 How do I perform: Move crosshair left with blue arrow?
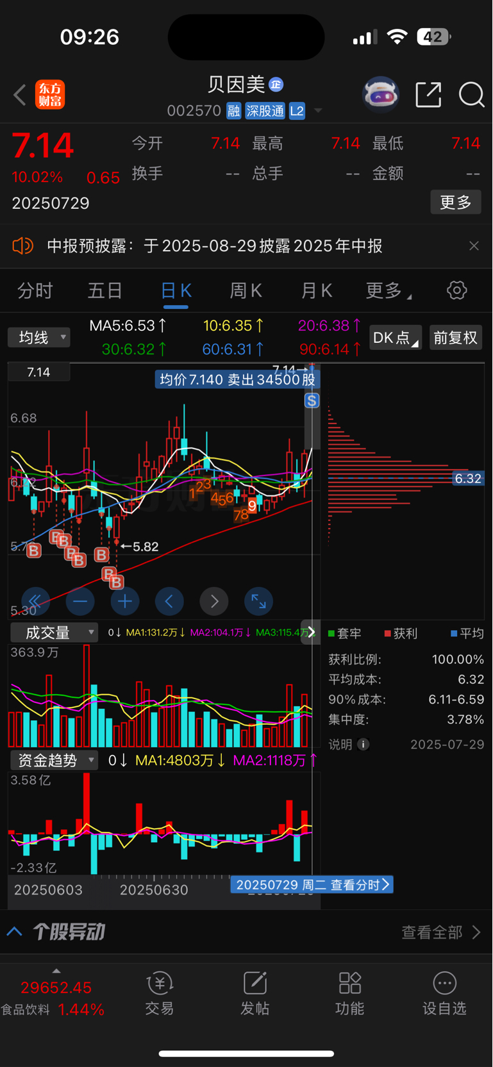(x=169, y=601)
